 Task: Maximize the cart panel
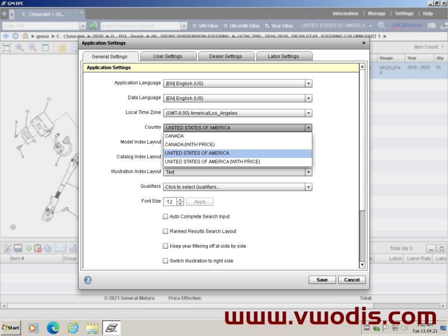442,248
